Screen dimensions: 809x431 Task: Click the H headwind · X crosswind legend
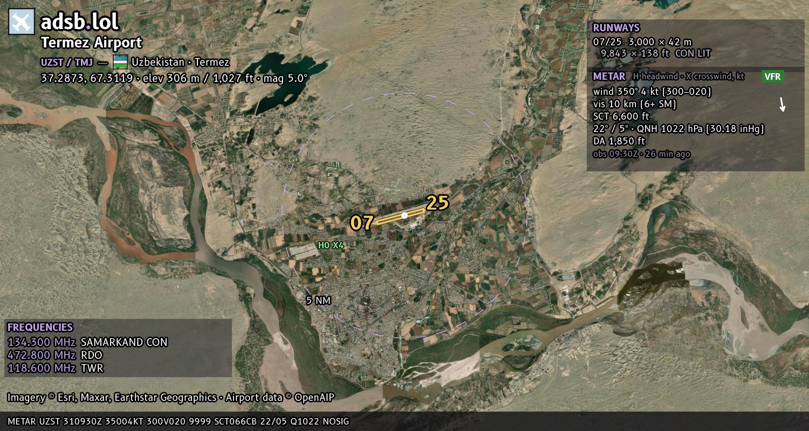(689, 77)
